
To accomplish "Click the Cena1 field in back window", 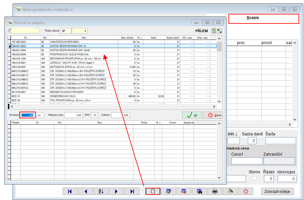I will coord(247,161).
